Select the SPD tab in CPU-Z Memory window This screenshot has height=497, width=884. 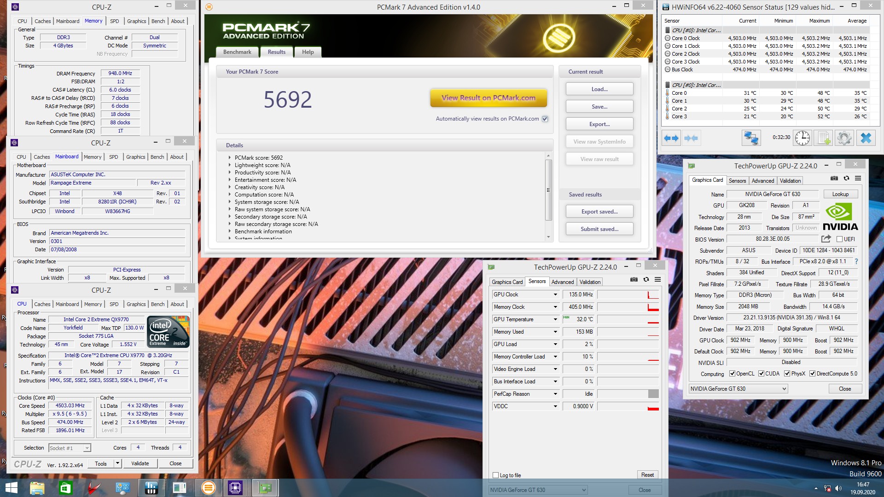click(115, 21)
